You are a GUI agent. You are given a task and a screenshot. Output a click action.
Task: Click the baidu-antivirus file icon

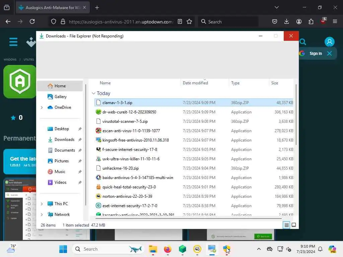(98, 178)
